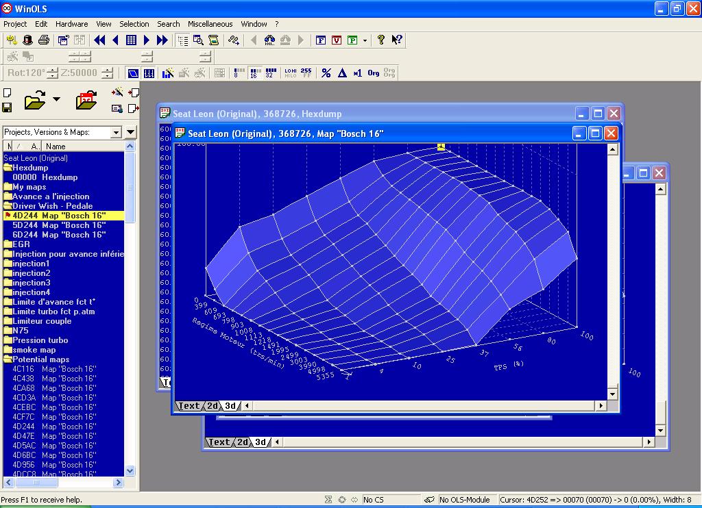Click the magnifier search window icon
The height and width of the screenshot is (508, 702).
click(x=198, y=40)
